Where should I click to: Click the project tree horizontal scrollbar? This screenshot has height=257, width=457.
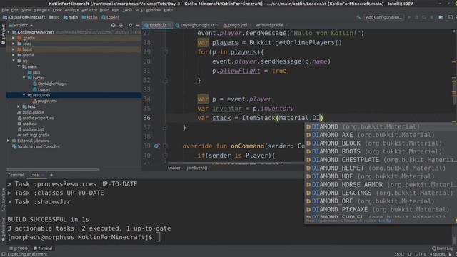pos(53,169)
